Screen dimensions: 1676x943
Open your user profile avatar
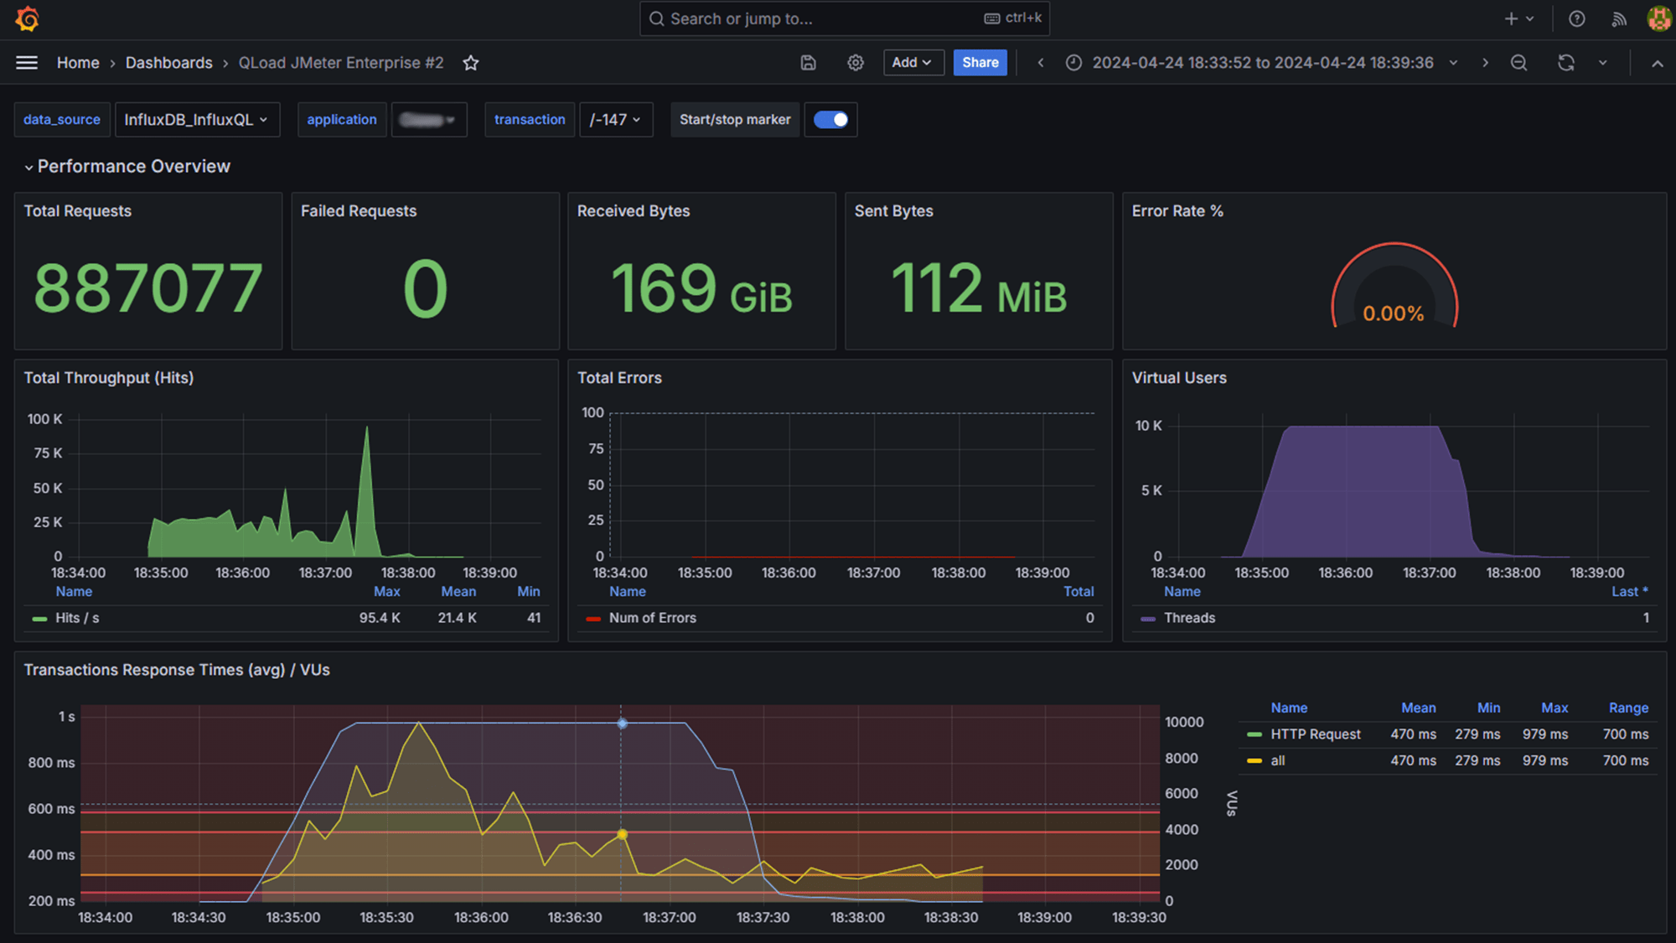tap(1657, 18)
